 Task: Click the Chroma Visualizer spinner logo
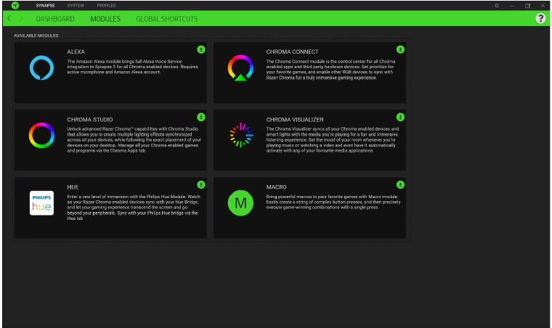click(x=241, y=135)
